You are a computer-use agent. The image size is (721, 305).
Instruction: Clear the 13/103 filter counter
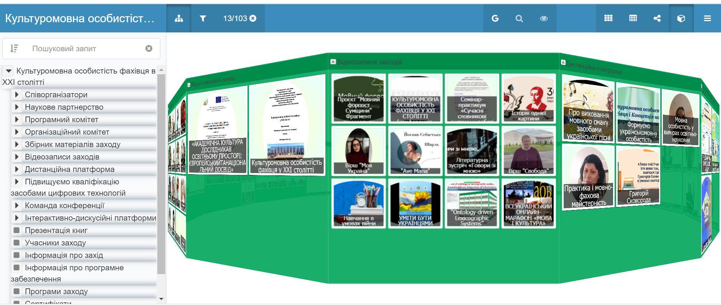(253, 18)
